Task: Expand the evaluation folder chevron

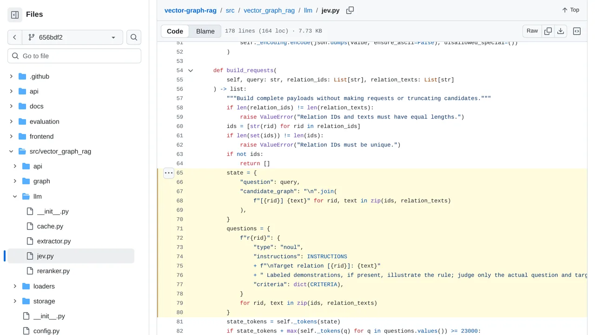Action: click(x=11, y=121)
